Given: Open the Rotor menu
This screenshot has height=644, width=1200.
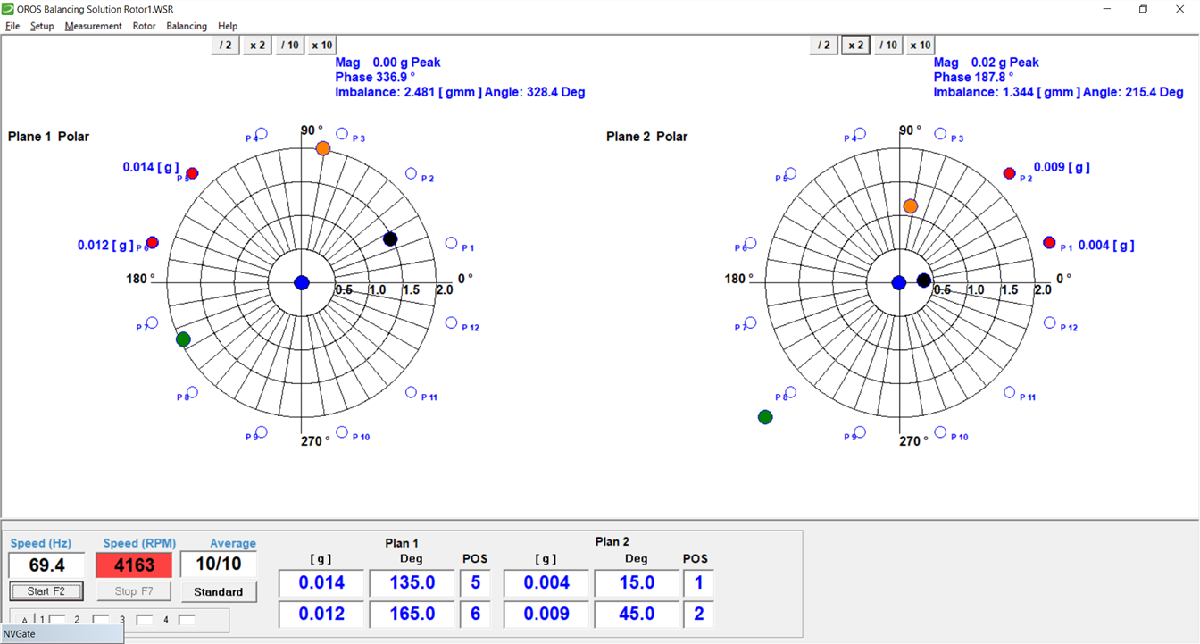Looking at the screenshot, I should [144, 26].
